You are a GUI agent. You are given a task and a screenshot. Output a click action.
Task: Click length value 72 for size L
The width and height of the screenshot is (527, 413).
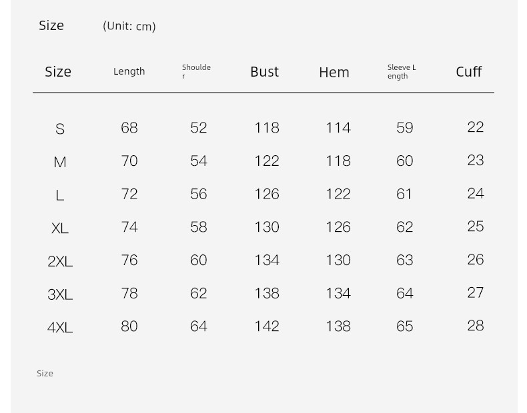pyautogui.click(x=129, y=194)
